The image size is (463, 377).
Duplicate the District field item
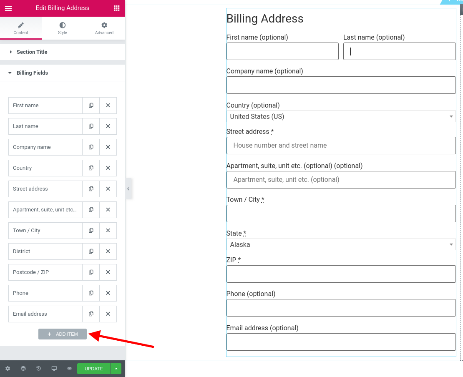[x=91, y=251]
